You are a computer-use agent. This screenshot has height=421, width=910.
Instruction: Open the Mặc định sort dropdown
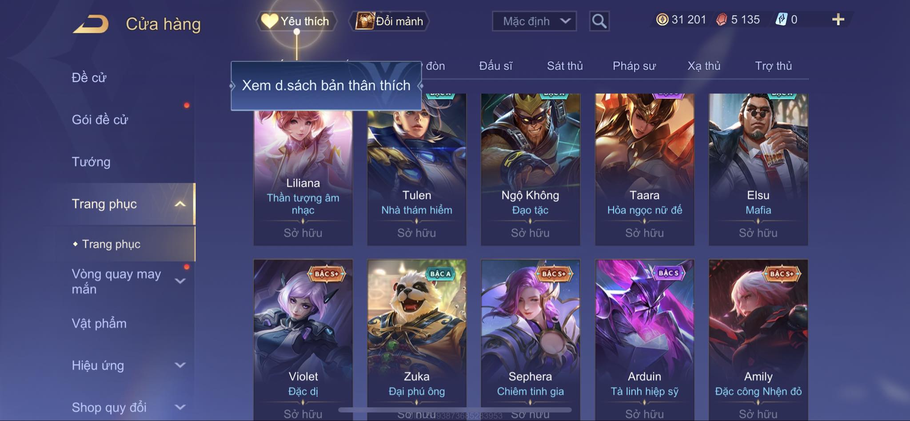coord(534,21)
